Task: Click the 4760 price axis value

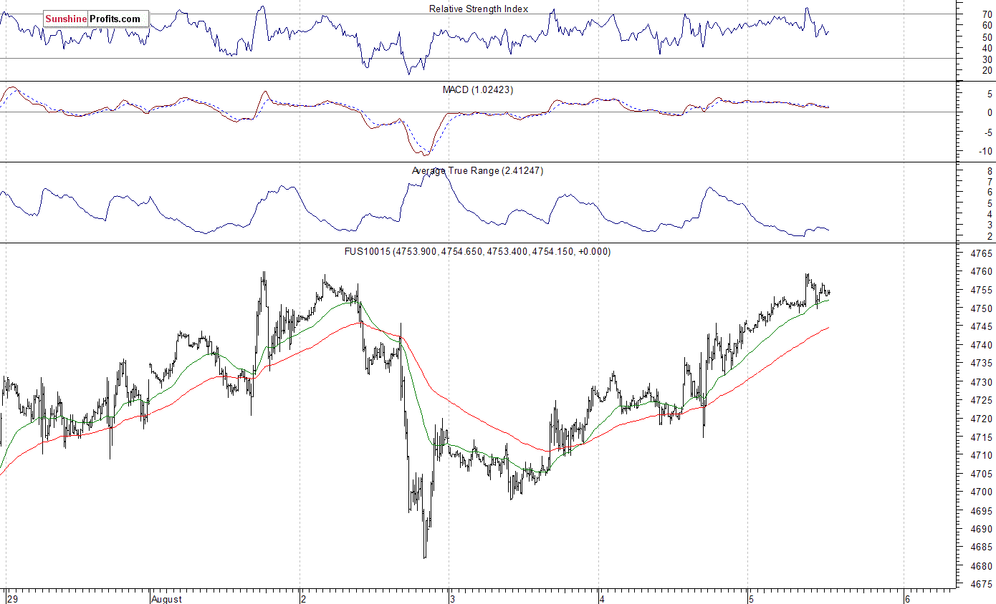Action: (x=981, y=272)
